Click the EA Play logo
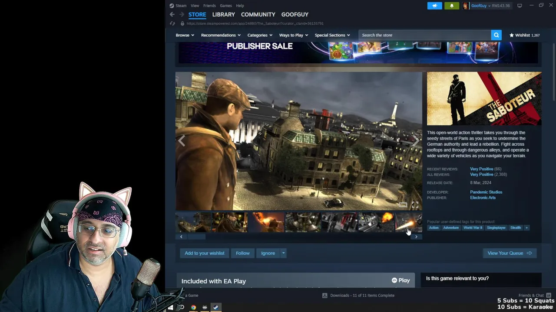Image resolution: width=556 pixels, height=312 pixels. pyautogui.click(x=400, y=280)
